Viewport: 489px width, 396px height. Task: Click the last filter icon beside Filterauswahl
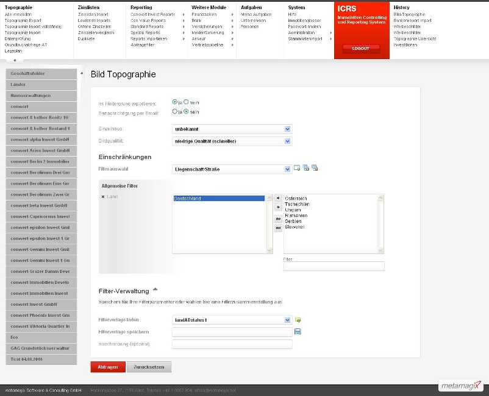(x=315, y=168)
